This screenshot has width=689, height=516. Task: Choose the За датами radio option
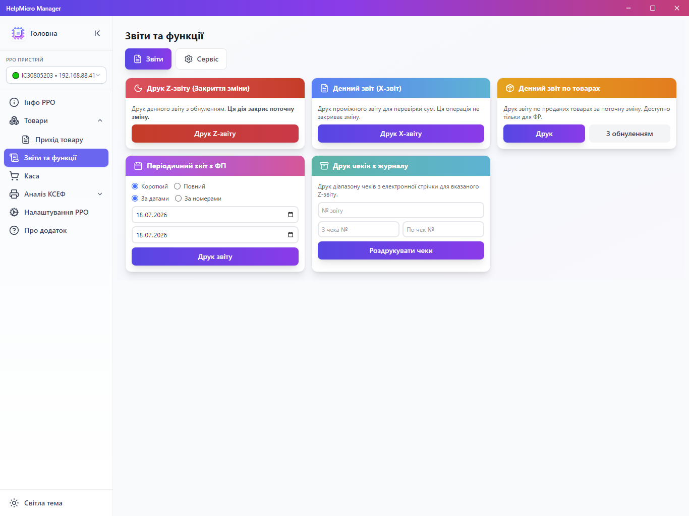click(135, 199)
